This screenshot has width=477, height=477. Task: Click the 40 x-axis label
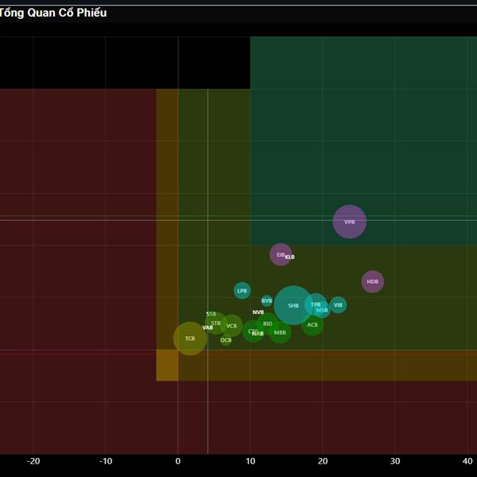coord(467,461)
